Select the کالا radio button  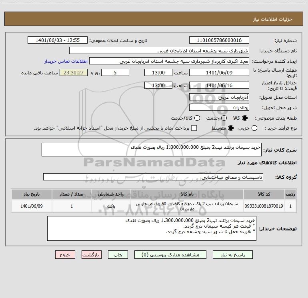point(245,118)
